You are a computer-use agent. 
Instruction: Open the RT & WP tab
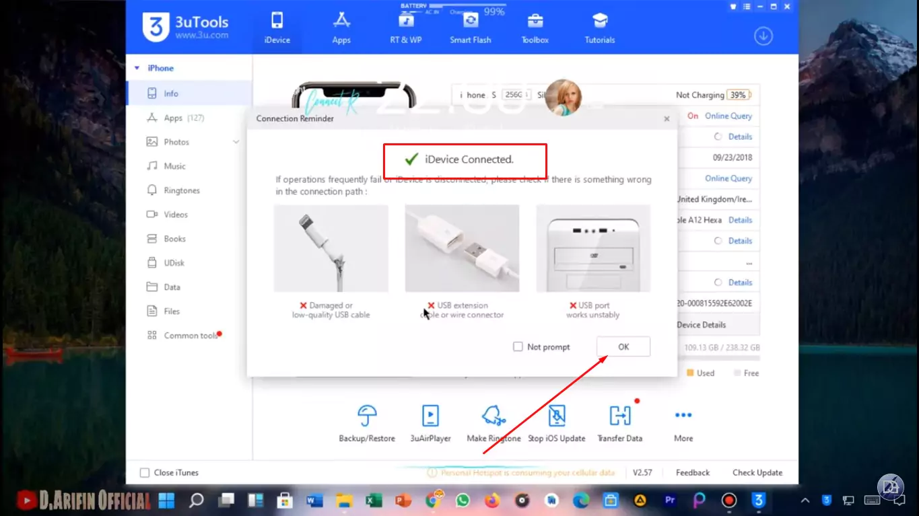click(x=406, y=28)
